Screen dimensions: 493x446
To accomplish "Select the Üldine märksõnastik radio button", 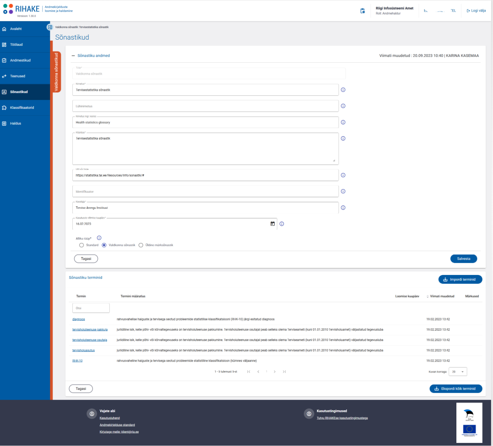I will pos(141,245).
